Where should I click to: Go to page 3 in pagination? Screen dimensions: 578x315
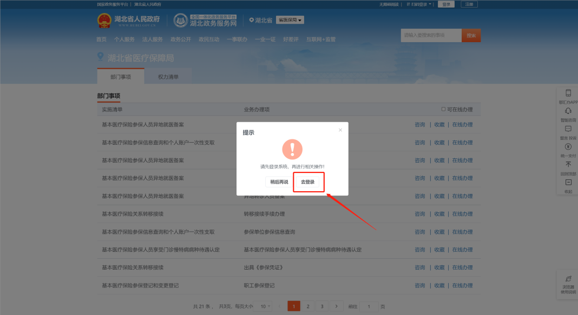[322, 306]
